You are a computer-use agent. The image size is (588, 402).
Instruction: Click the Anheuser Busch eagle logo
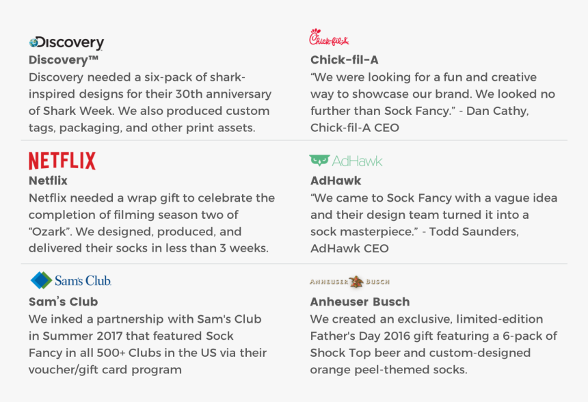pos(350,282)
